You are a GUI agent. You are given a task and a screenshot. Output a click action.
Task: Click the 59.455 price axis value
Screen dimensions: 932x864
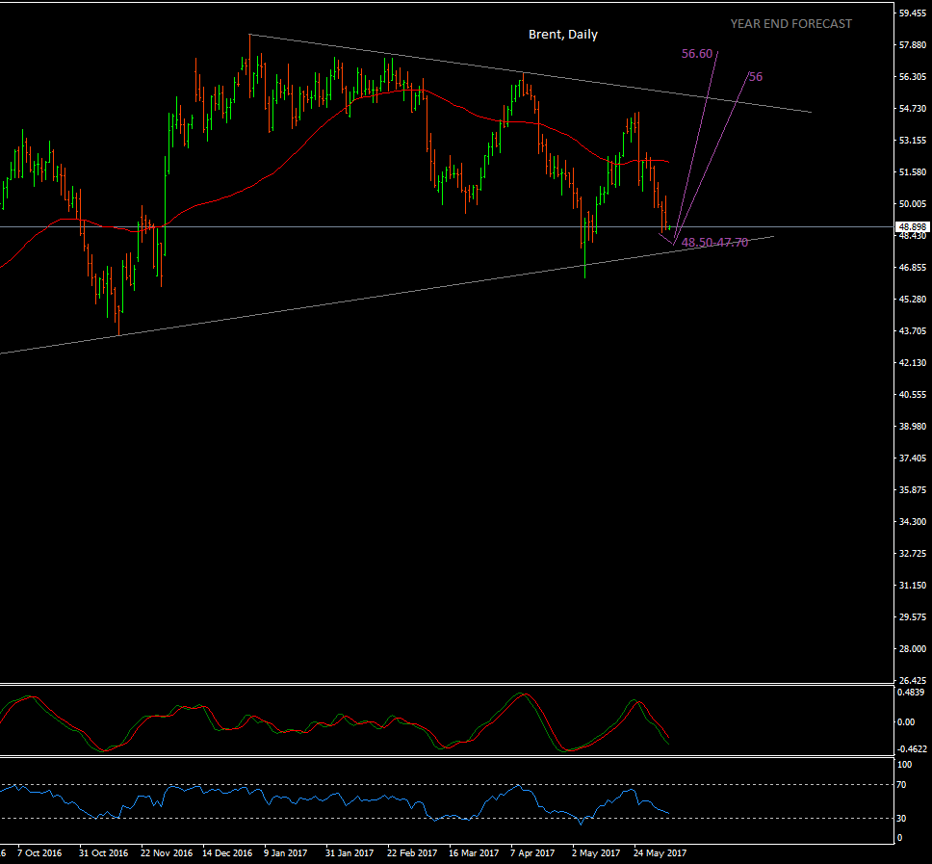click(913, 13)
